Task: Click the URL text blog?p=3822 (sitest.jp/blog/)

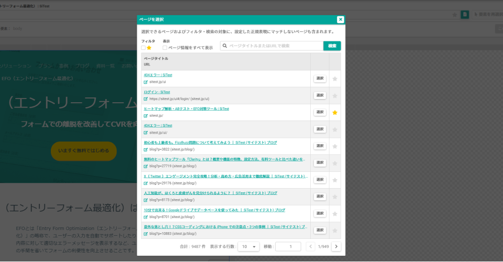Action: coord(172,149)
